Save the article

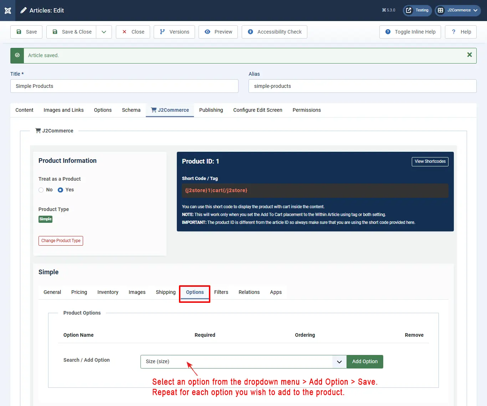[26, 32]
